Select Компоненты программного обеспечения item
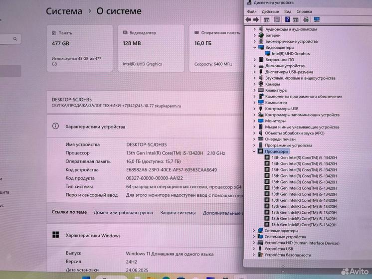 click(304, 97)
